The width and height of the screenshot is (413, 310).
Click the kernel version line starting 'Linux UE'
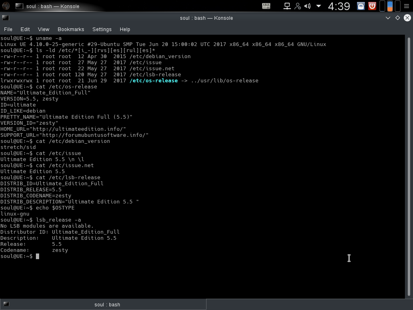pyautogui.click(x=163, y=44)
